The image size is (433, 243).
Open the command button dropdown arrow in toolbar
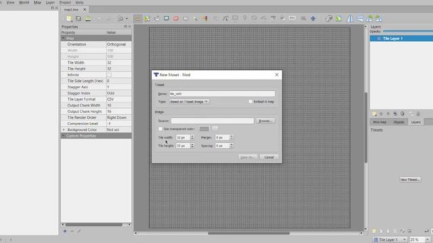pyautogui.click(x=127, y=18)
